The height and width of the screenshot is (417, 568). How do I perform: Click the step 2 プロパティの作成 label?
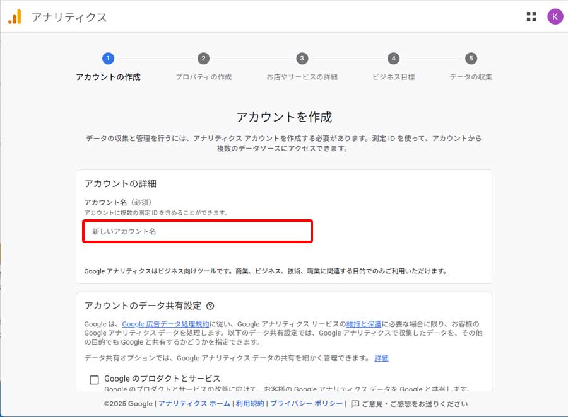point(203,76)
